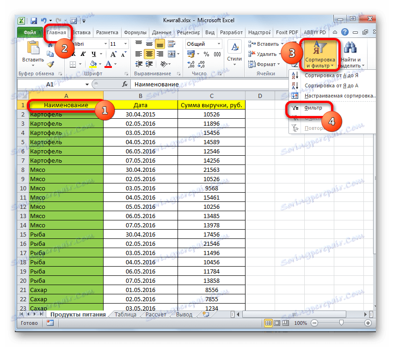
Task: Click the fill color paint bucket icon
Action: coord(93,64)
